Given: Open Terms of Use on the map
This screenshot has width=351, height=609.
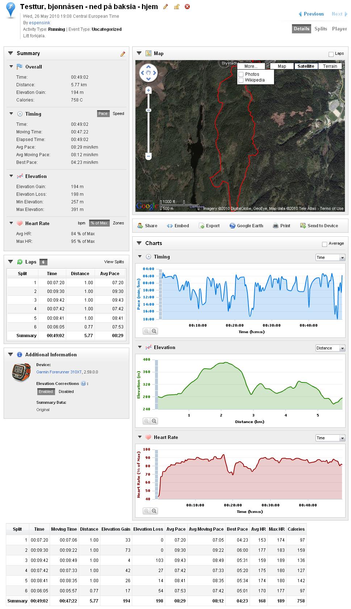Looking at the screenshot, I should (331, 208).
